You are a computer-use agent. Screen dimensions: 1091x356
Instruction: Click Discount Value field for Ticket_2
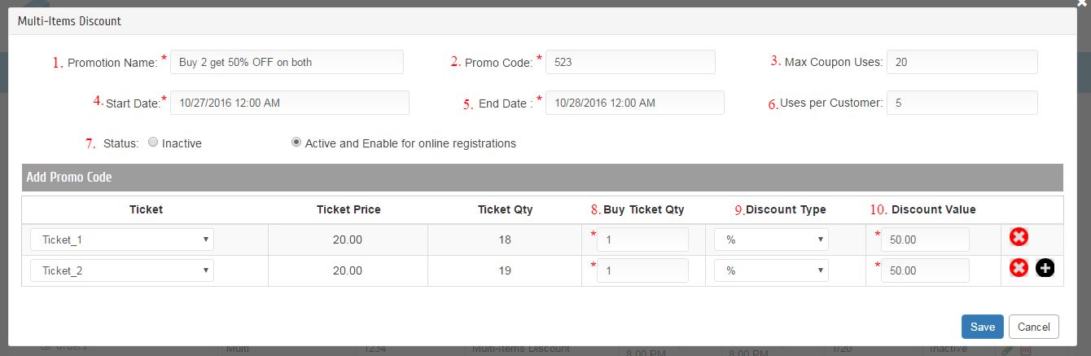click(x=925, y=270)
